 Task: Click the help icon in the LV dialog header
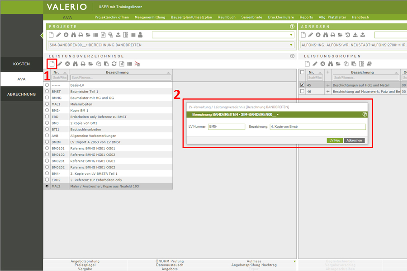point(364,114)
